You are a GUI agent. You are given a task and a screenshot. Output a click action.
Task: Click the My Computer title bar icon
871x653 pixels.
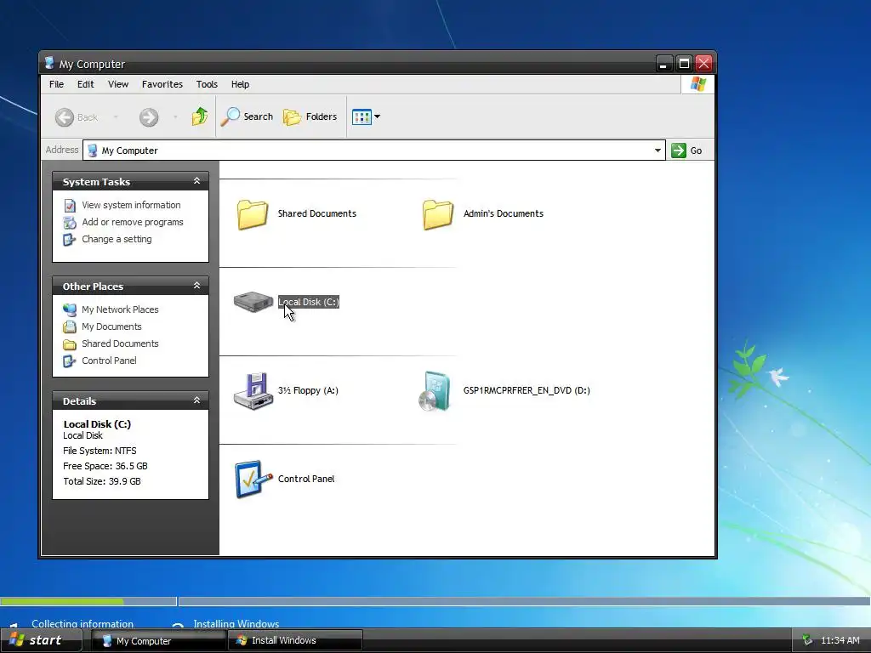pyautogui.click(x=49, y=63)
